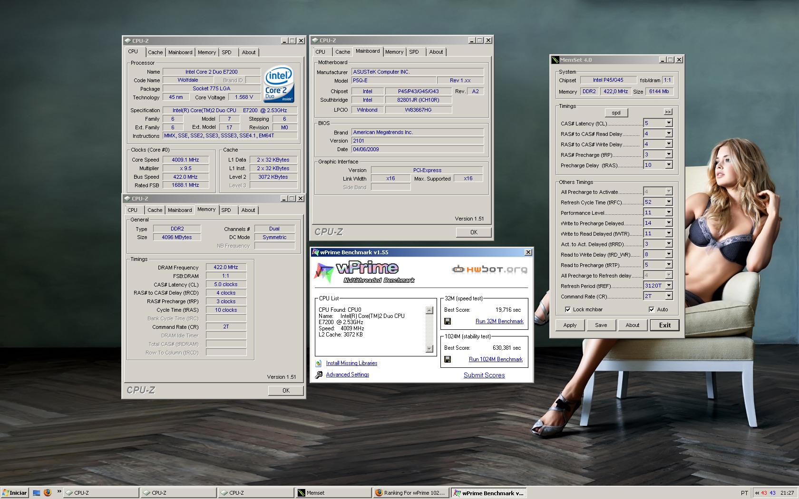
Task: Open the Memset taskbar button
Action: click(x=333, y=493)
